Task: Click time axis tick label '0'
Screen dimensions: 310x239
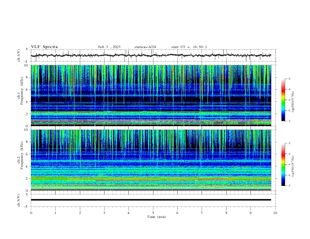Action: pos(31,213)
